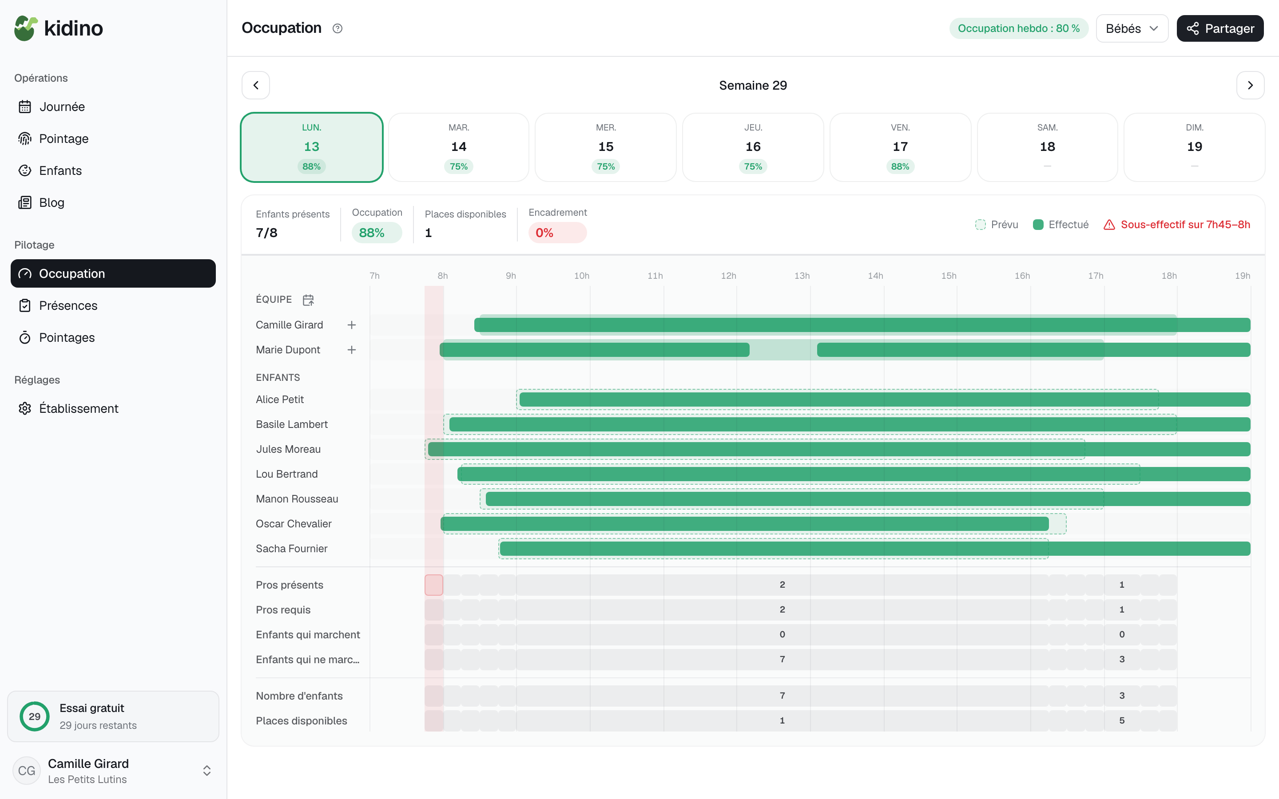Go to next week with right arrow

pyautogui.click(x=1250, y=85)
